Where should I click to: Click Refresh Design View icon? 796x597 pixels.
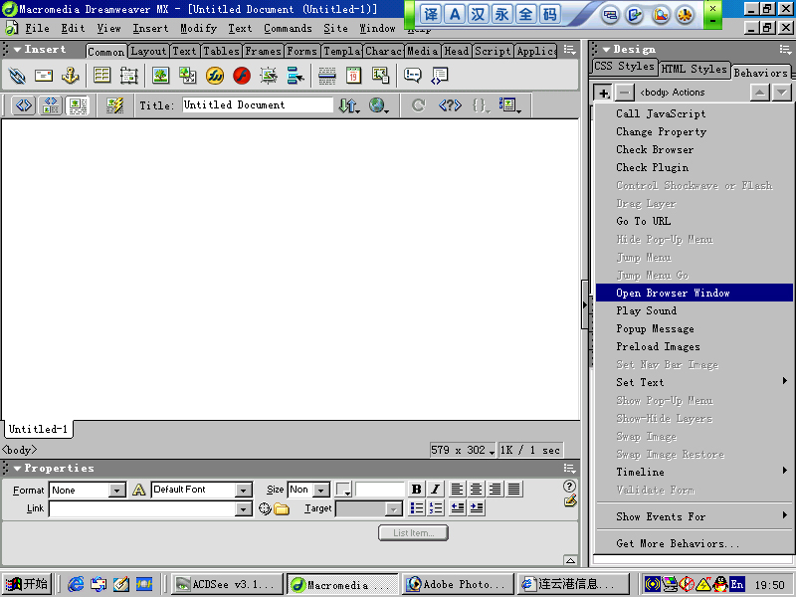pos(418,105)
